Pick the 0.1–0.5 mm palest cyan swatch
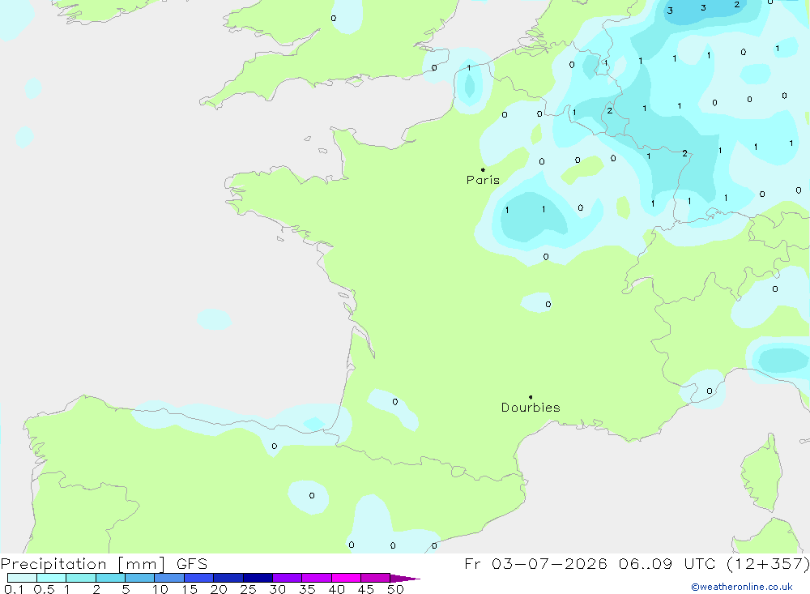This screenshot has height=594, width=810. (22, 578)
